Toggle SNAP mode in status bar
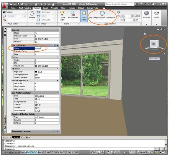Screen dimensions: 171x155 pyautogui.click(x=22, y=152)
